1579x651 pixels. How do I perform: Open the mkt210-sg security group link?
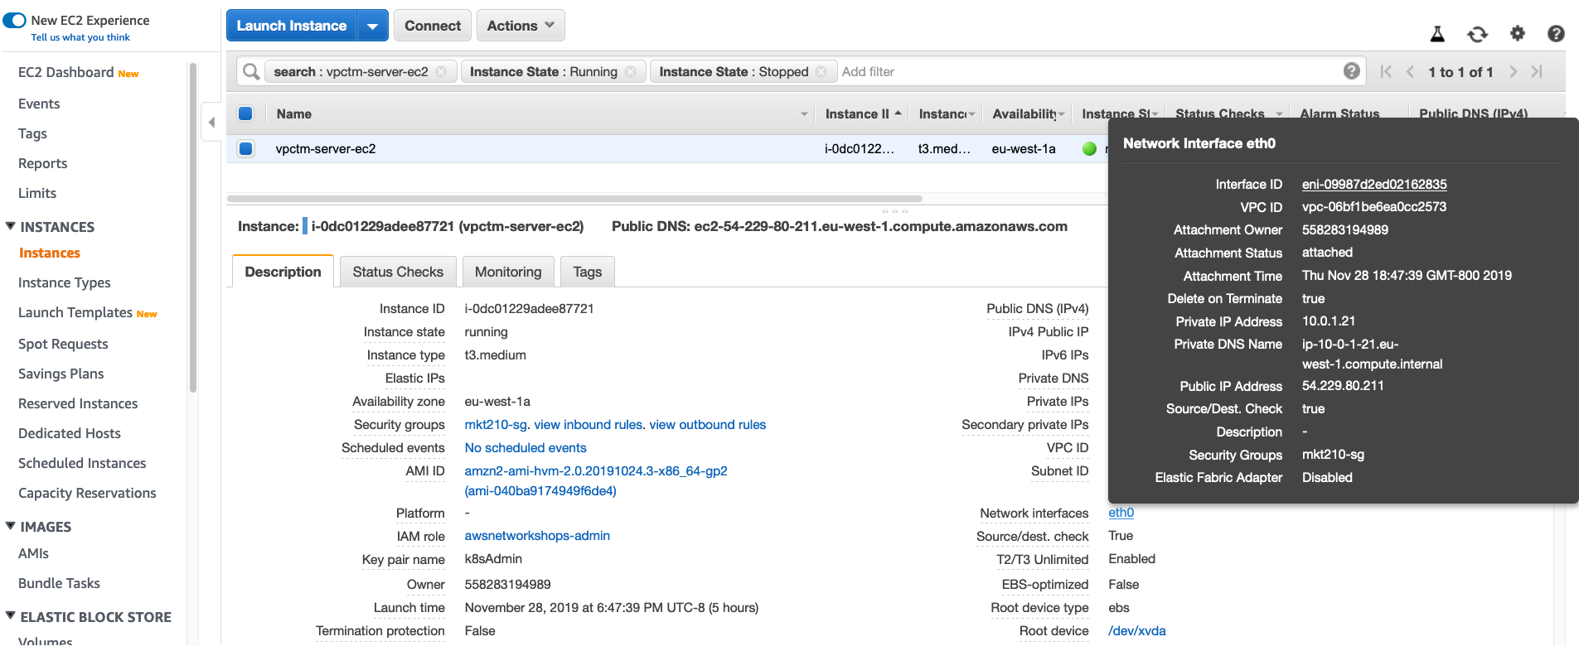[496, 425]
